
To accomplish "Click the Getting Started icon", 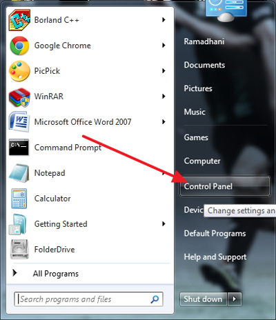I will (x=18, y=224).
